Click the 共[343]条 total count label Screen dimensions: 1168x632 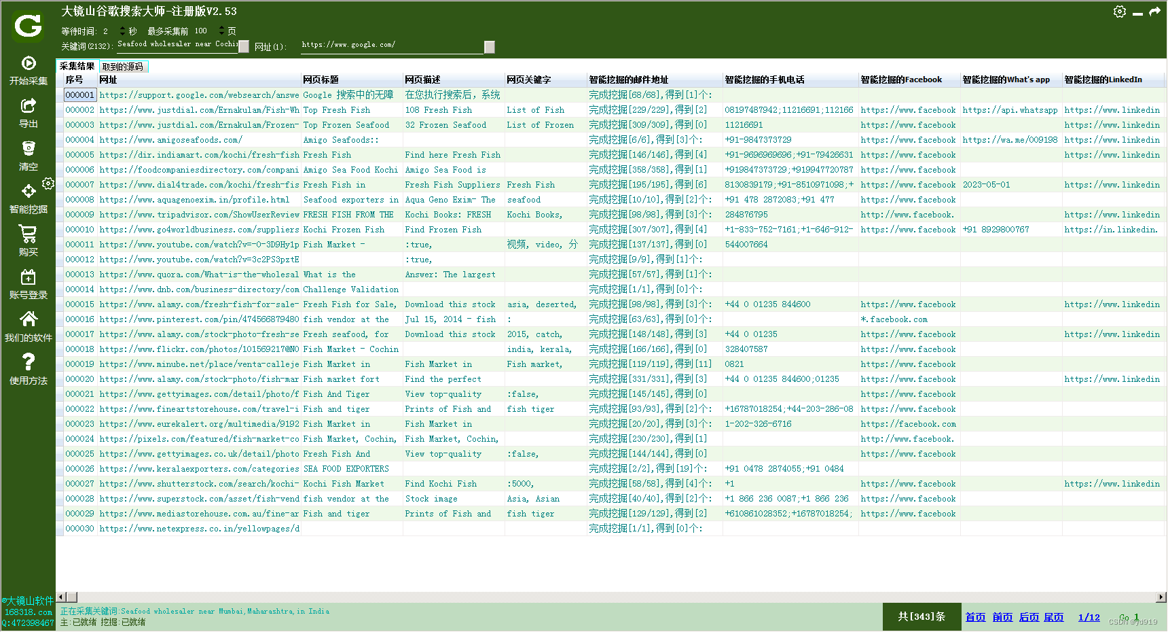[921, 616]
